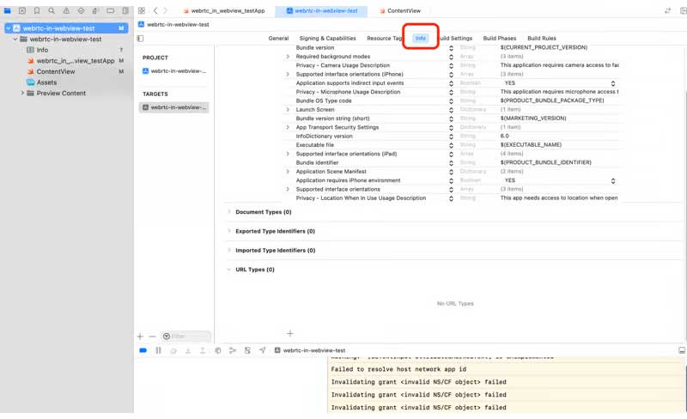Toggle breakpoints activation in debug bar
687x419 pixels.
click(x=143, y=350)
